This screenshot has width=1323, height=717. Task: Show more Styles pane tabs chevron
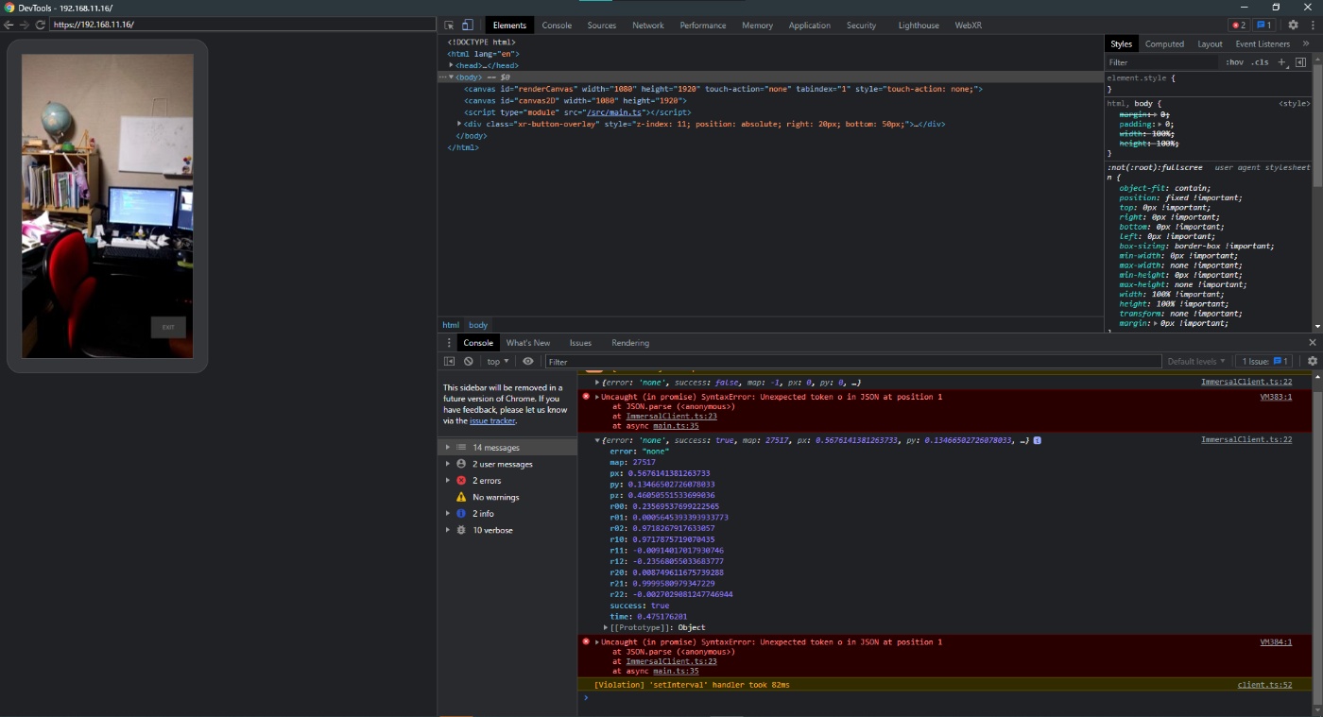[x=1306, y=43]
